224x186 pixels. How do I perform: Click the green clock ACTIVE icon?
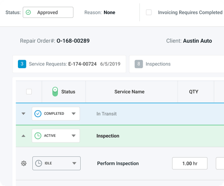[x=38, y=136]
